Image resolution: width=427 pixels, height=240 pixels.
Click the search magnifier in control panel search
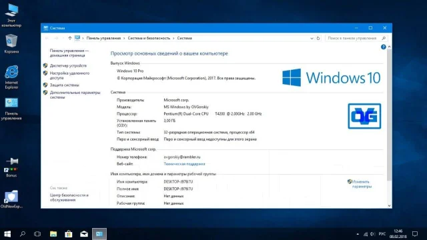[384, 38]
